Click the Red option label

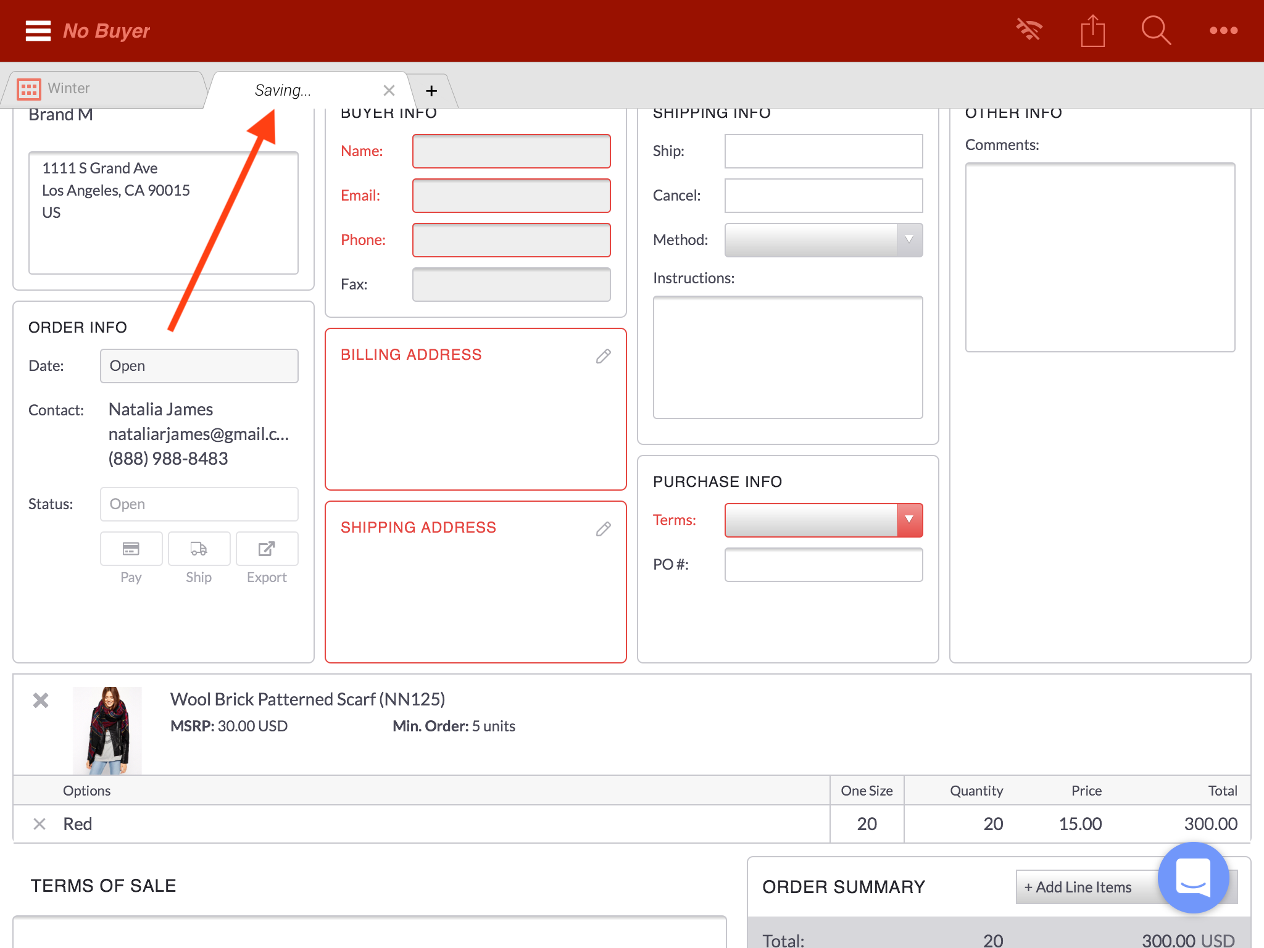[77, 824]
